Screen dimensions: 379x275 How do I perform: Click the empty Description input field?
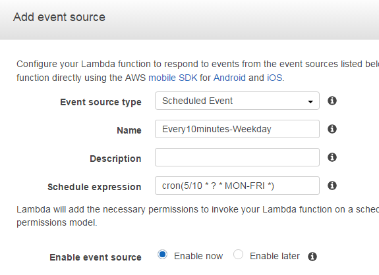[237, 157]
